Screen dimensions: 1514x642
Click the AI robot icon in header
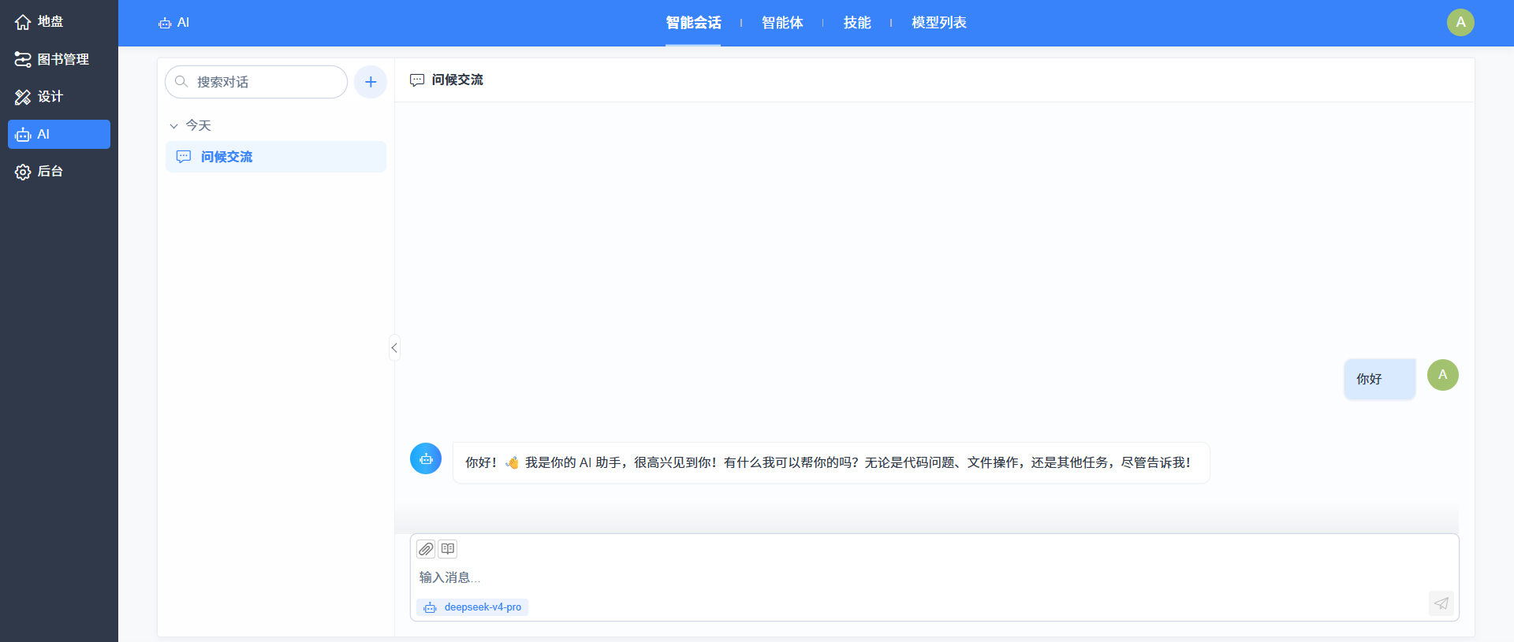point(165,23)
